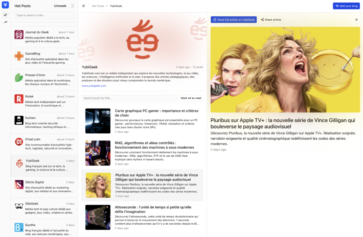This screenshot has width=363, height=237.
Task: Open the hot posts flame icon
Action: (5, 15)
